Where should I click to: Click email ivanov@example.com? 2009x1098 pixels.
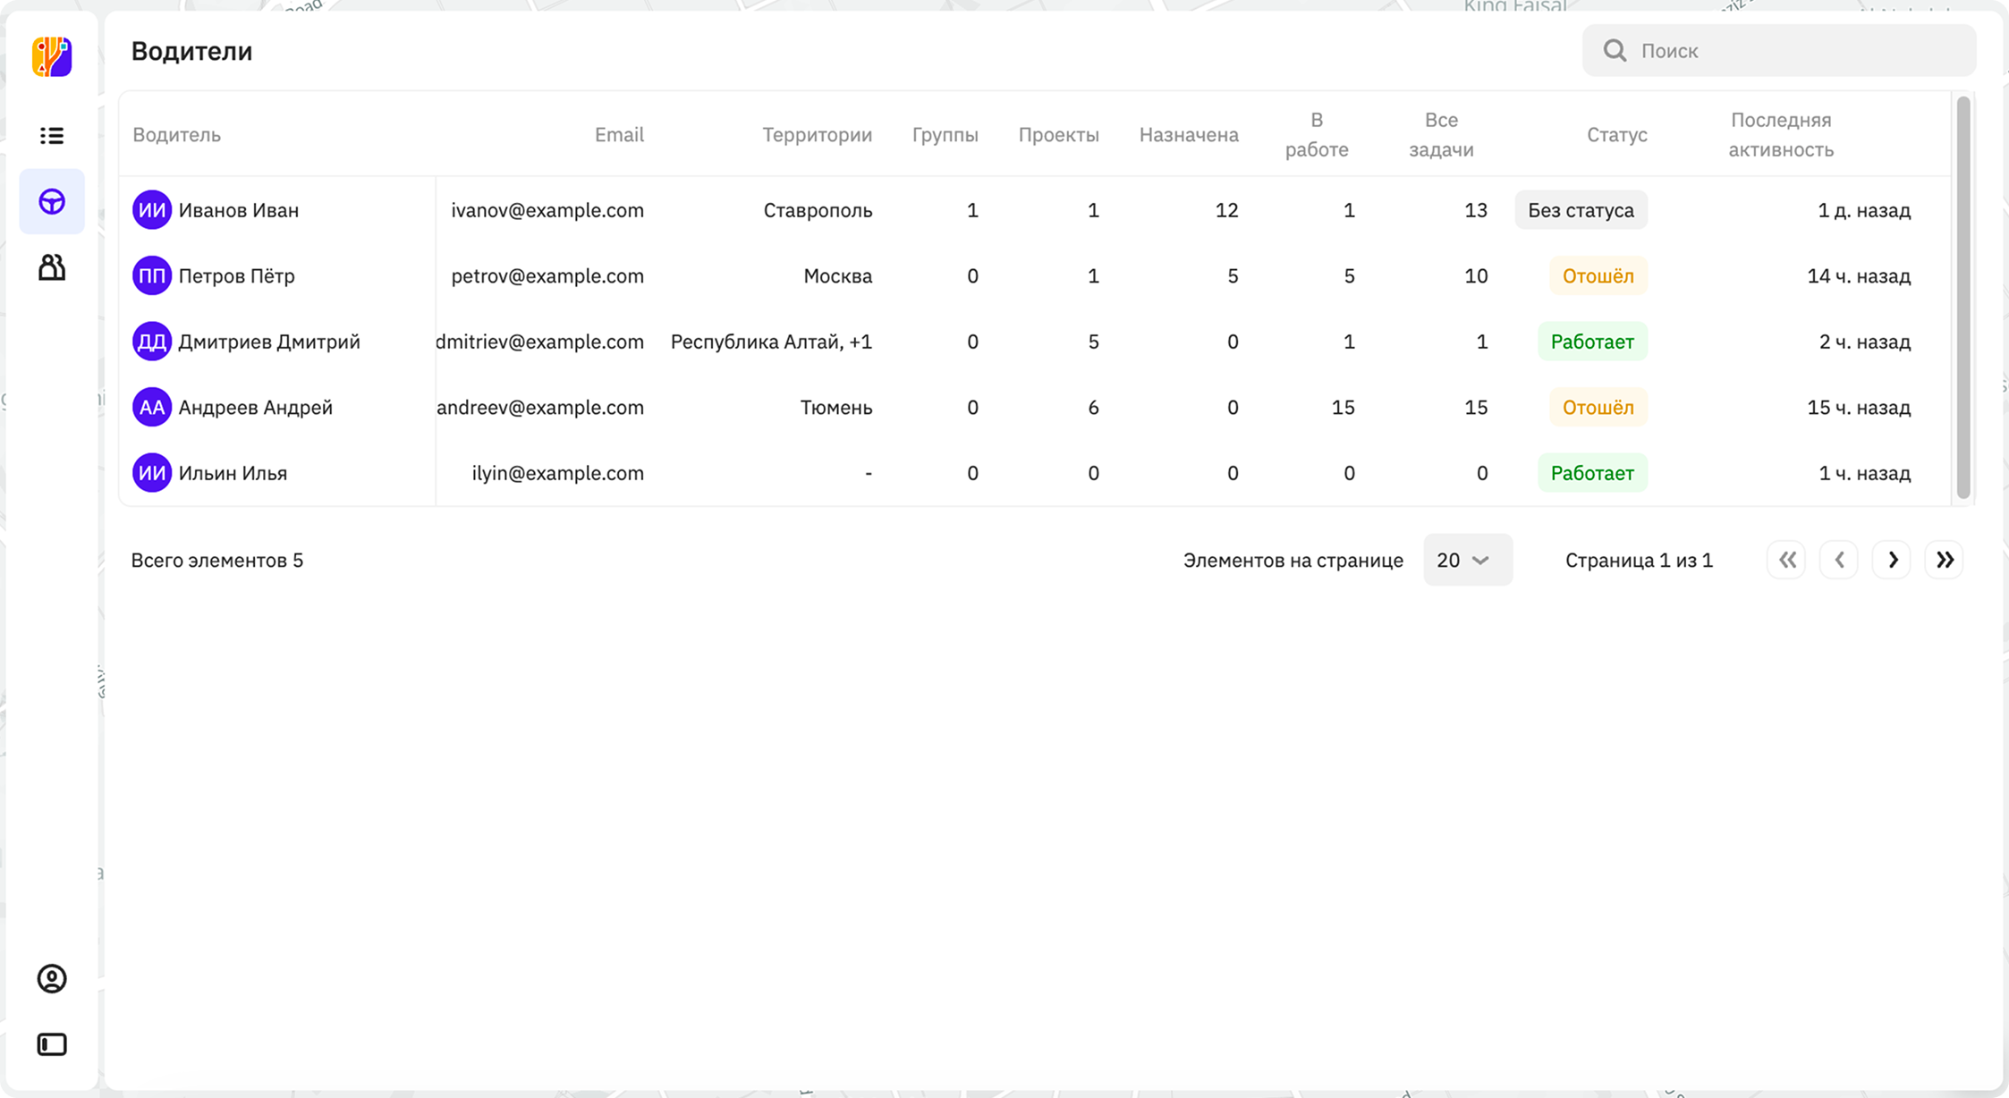[547, 210]
